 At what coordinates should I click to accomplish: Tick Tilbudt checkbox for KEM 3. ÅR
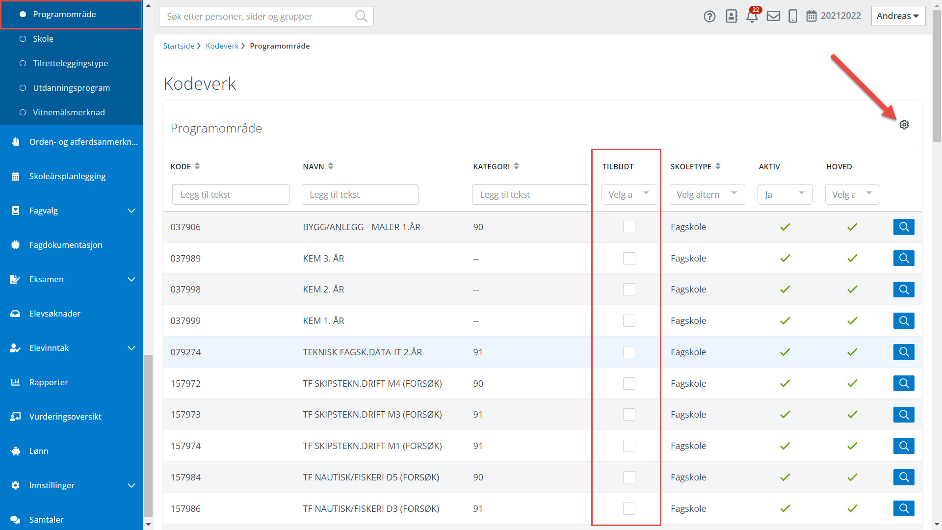click(x=629, y=258)
